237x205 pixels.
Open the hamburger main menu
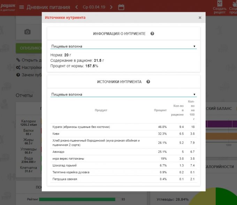22,7
